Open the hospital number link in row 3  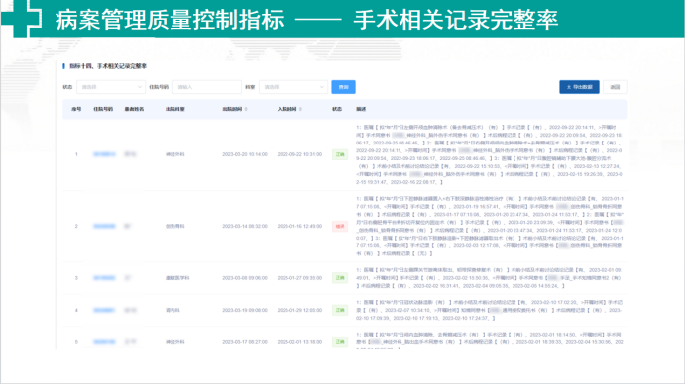104,278
